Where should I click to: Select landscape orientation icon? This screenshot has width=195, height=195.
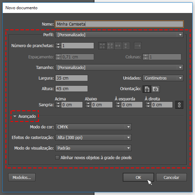(x=155, y=89)
